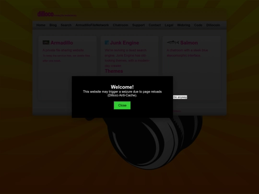Click the Themes heading
259x194 pixels.
pyautogui.click(x=114, y=71)
